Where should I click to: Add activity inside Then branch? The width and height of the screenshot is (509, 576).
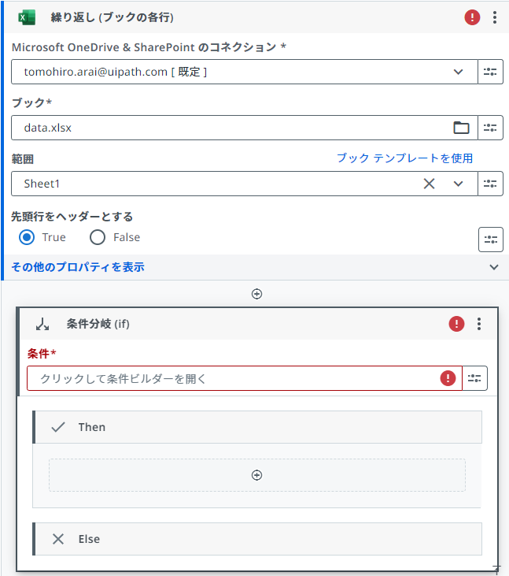point(256,475)
